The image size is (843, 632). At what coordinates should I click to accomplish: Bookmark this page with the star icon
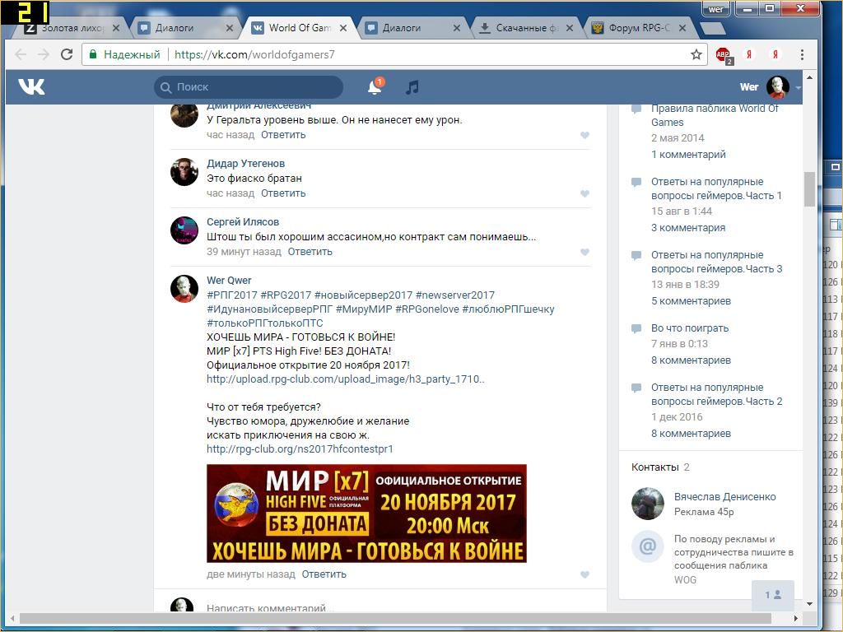[696, 54]
